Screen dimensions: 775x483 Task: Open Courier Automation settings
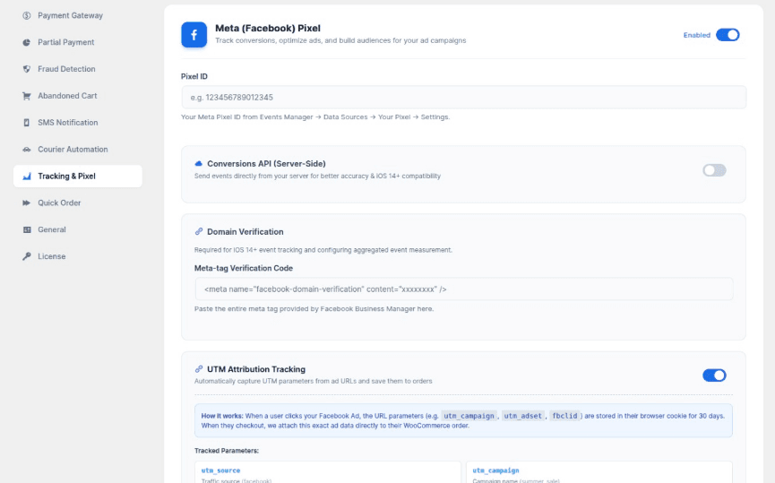click(78, 150)
